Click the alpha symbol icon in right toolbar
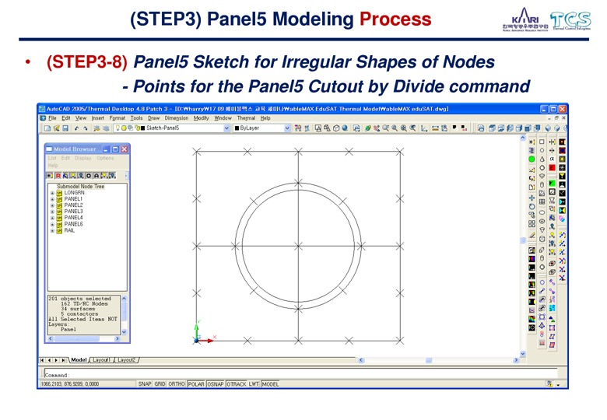607x420 pixels. tap(552, 159)
